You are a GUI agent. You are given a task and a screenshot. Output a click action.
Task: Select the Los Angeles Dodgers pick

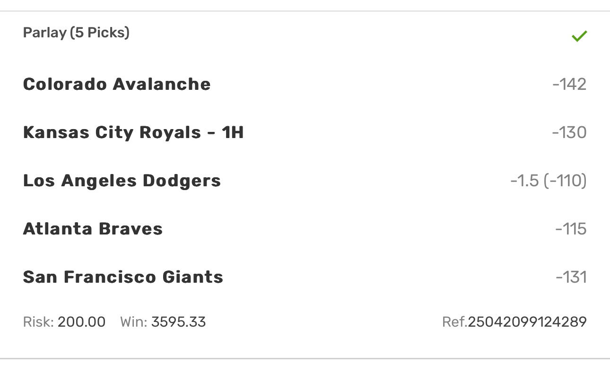click(x=122, y=181)
